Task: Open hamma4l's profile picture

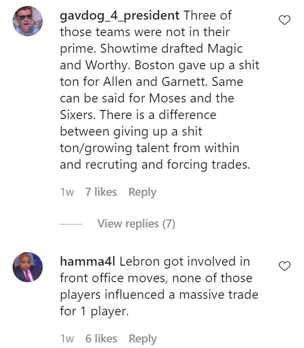Action: (x=28, y=267)
